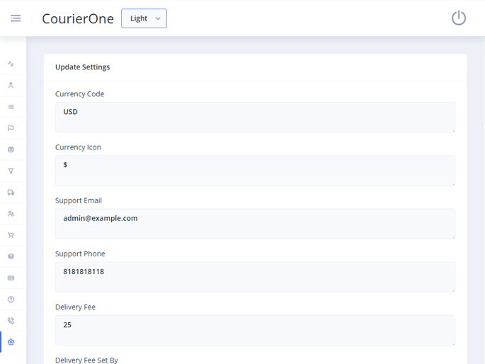Click the power logout icon
Viewport: 485px width, 364px height.
coord(459,18)
